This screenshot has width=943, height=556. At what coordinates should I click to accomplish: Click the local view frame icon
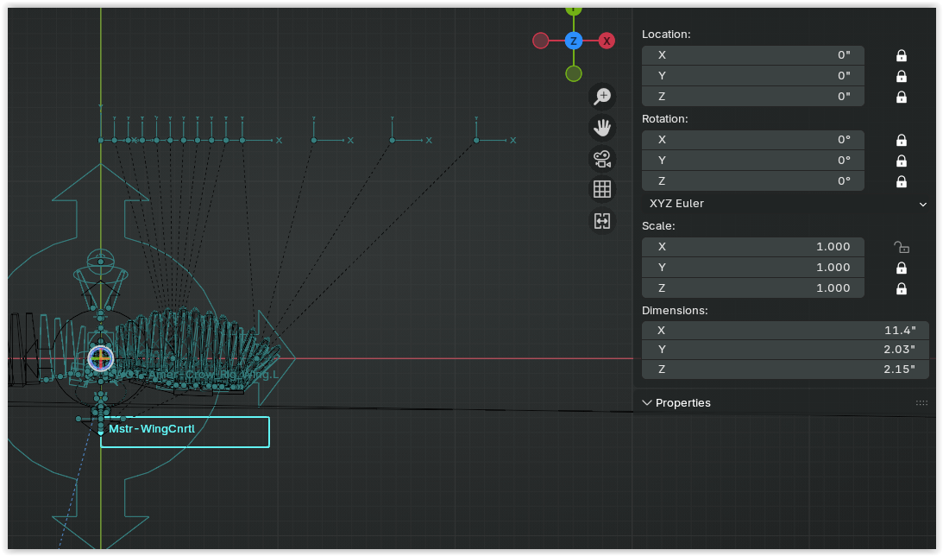(602, 221)
